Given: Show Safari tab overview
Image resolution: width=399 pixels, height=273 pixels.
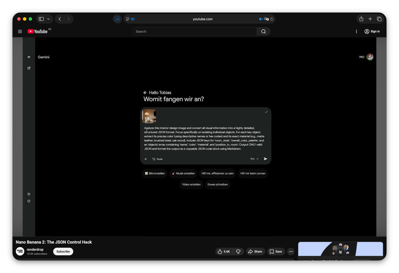Looking at the screenshot, I should click(379, 19).
